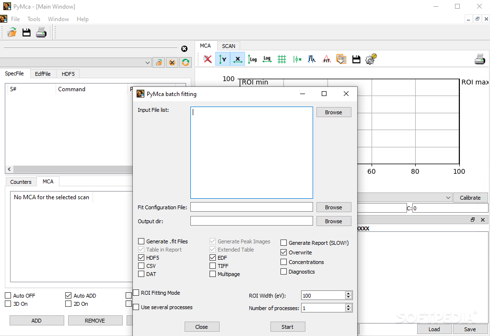490x336 pixels.
Task: Open the Tools menu
Action: pos(34,19)
